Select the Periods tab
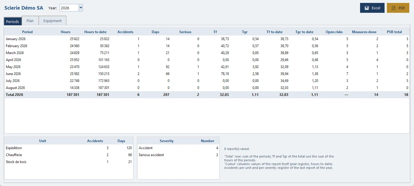 click(x=13, y=22)
